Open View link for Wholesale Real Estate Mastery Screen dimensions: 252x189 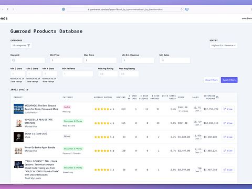click(x=228, y=123)
